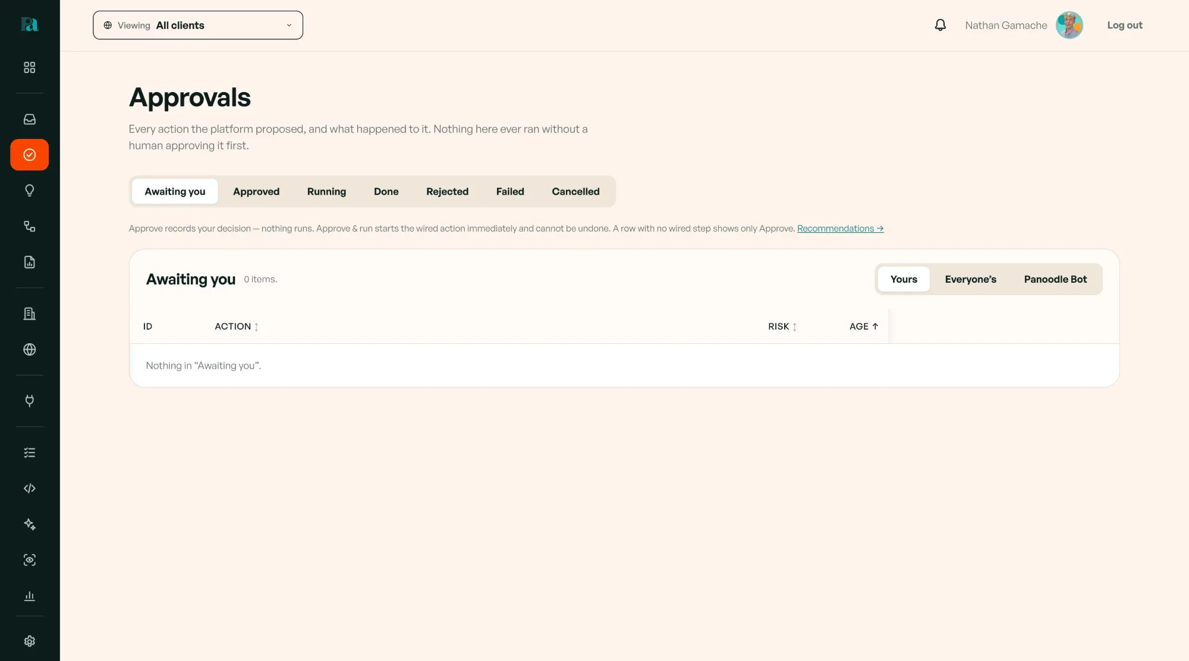Sort the table by ACTION column
Image resolution: width=1189 pixels, height=661 pixels.
point(237,326)
